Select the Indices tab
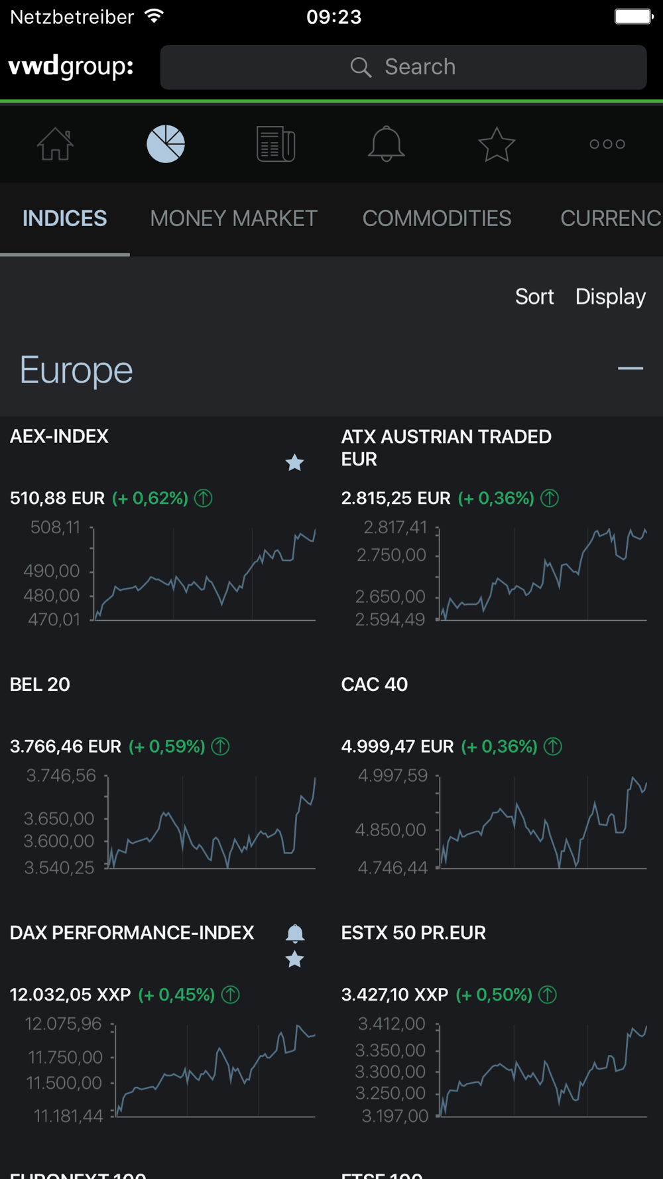This screenshot has height=1179, width=663. pos(64,218)
